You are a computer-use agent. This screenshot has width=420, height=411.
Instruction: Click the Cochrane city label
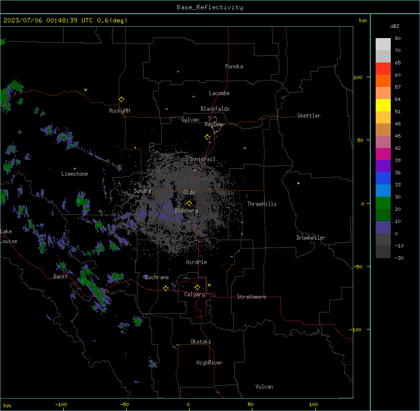[157, 277]
